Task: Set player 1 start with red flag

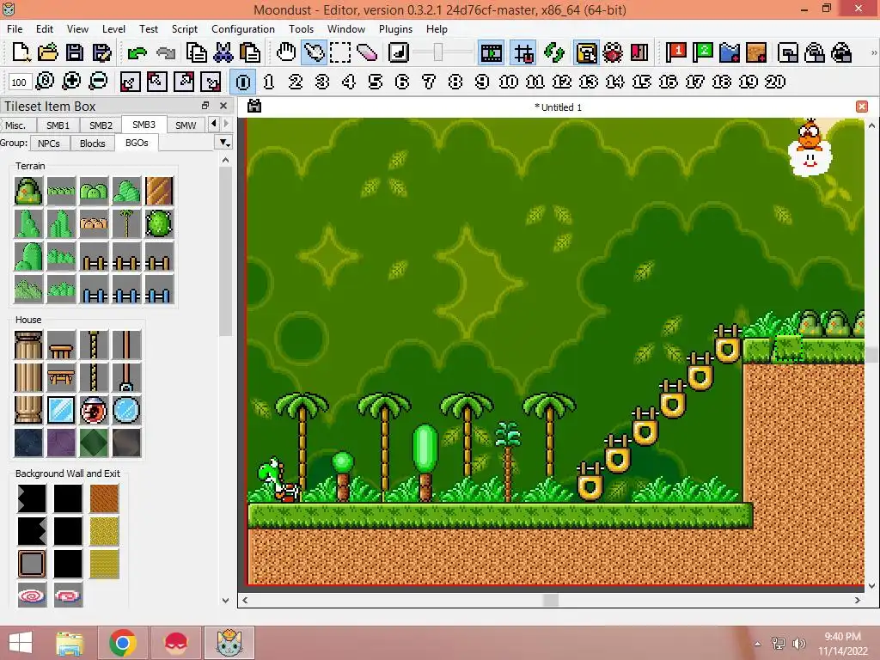Action: pos(675,52)
